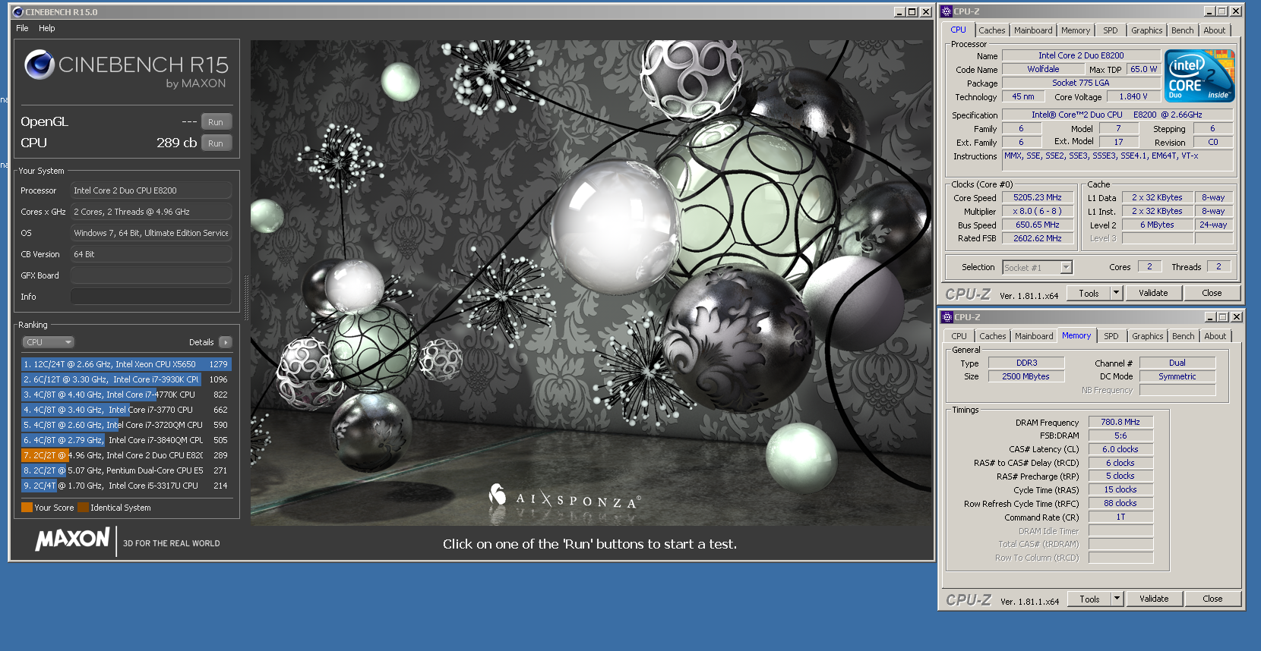
Task: Select ranking row Intel Core i7-3930K
Action: [x=126, y=379]
